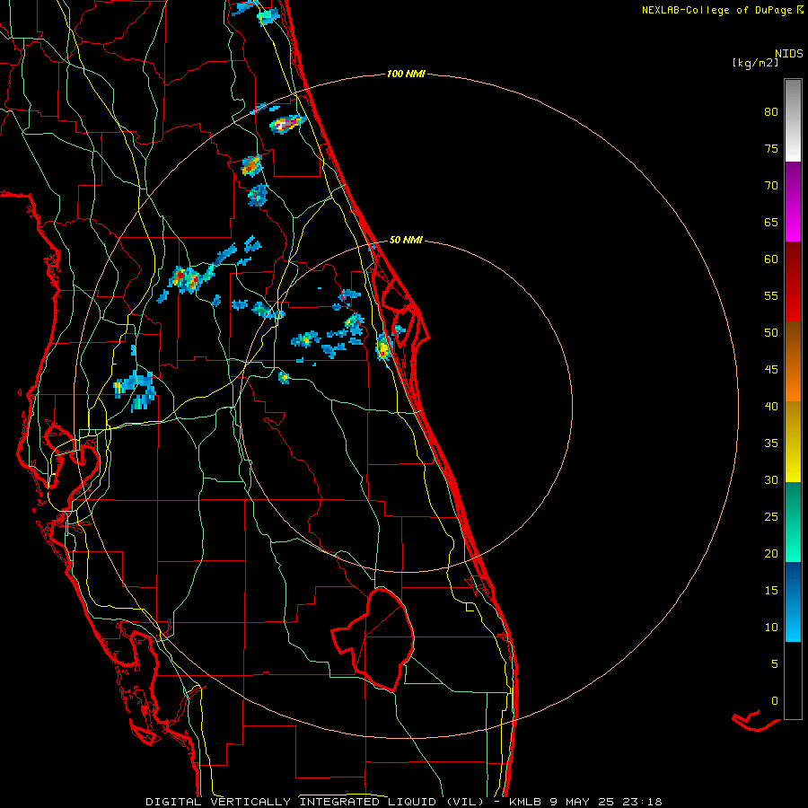This screenshot has height=808, width=808.
Task: Click the 50 NMI range ring label
Action: point(406,240)
